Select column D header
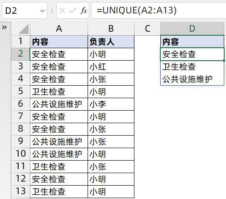 (x=192, y=29)
